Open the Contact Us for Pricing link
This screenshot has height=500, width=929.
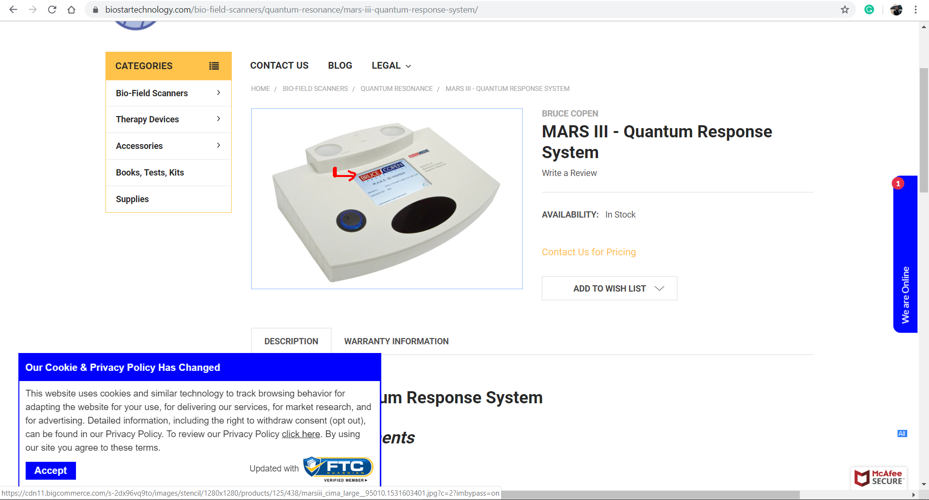[588, 252]
